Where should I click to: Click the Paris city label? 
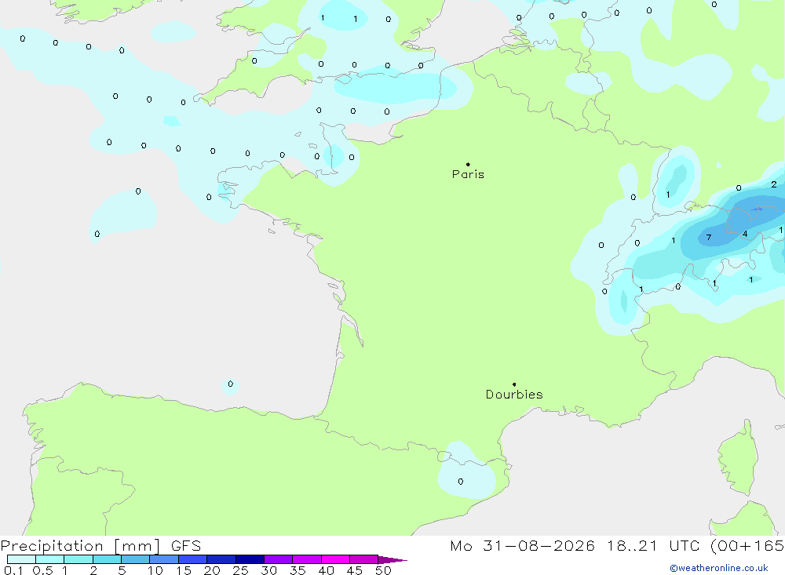pos(468,174)
